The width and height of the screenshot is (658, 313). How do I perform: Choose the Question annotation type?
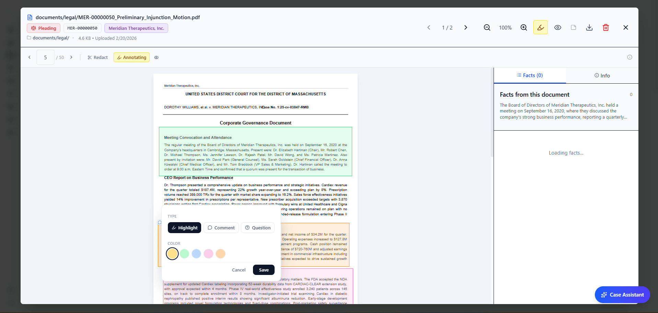(x=258, y=228)
